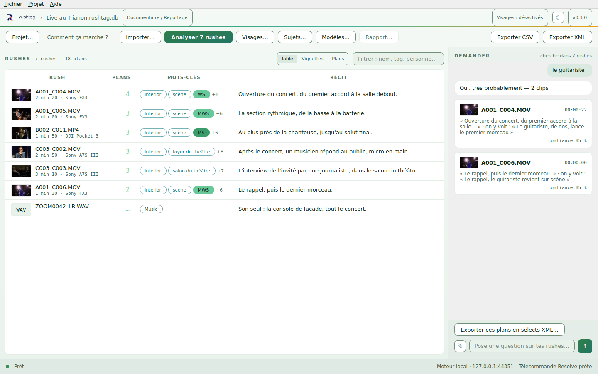This screenshot has height=374, width=598.
Task: Open the Fichier menu
Action: pyautogui.click(x=13, y=4)
